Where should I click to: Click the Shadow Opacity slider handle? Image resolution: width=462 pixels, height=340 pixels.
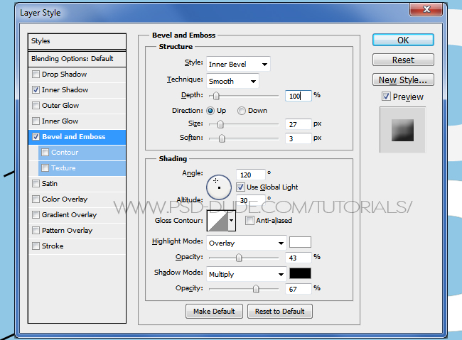click(x=256, y=289)
